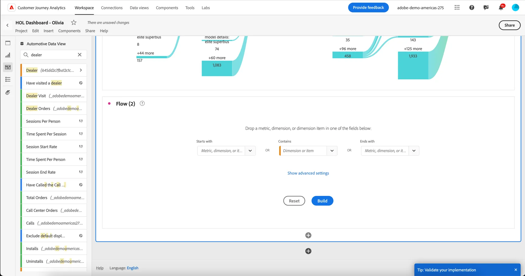The height and width of the screenshot is (276, 525).
Task: Click the Adobe logo icon
Action: coord(11,8)
